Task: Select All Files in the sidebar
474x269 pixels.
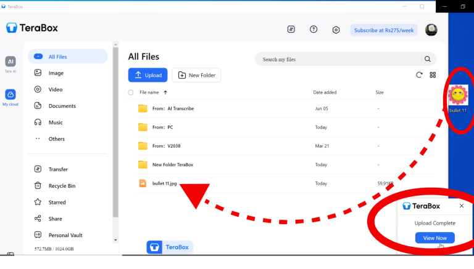Action: [68, 57]
